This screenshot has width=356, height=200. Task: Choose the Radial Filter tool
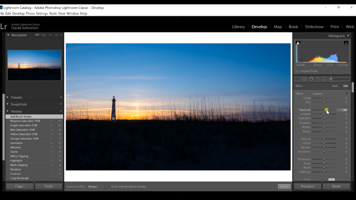(x=324, y=79)
